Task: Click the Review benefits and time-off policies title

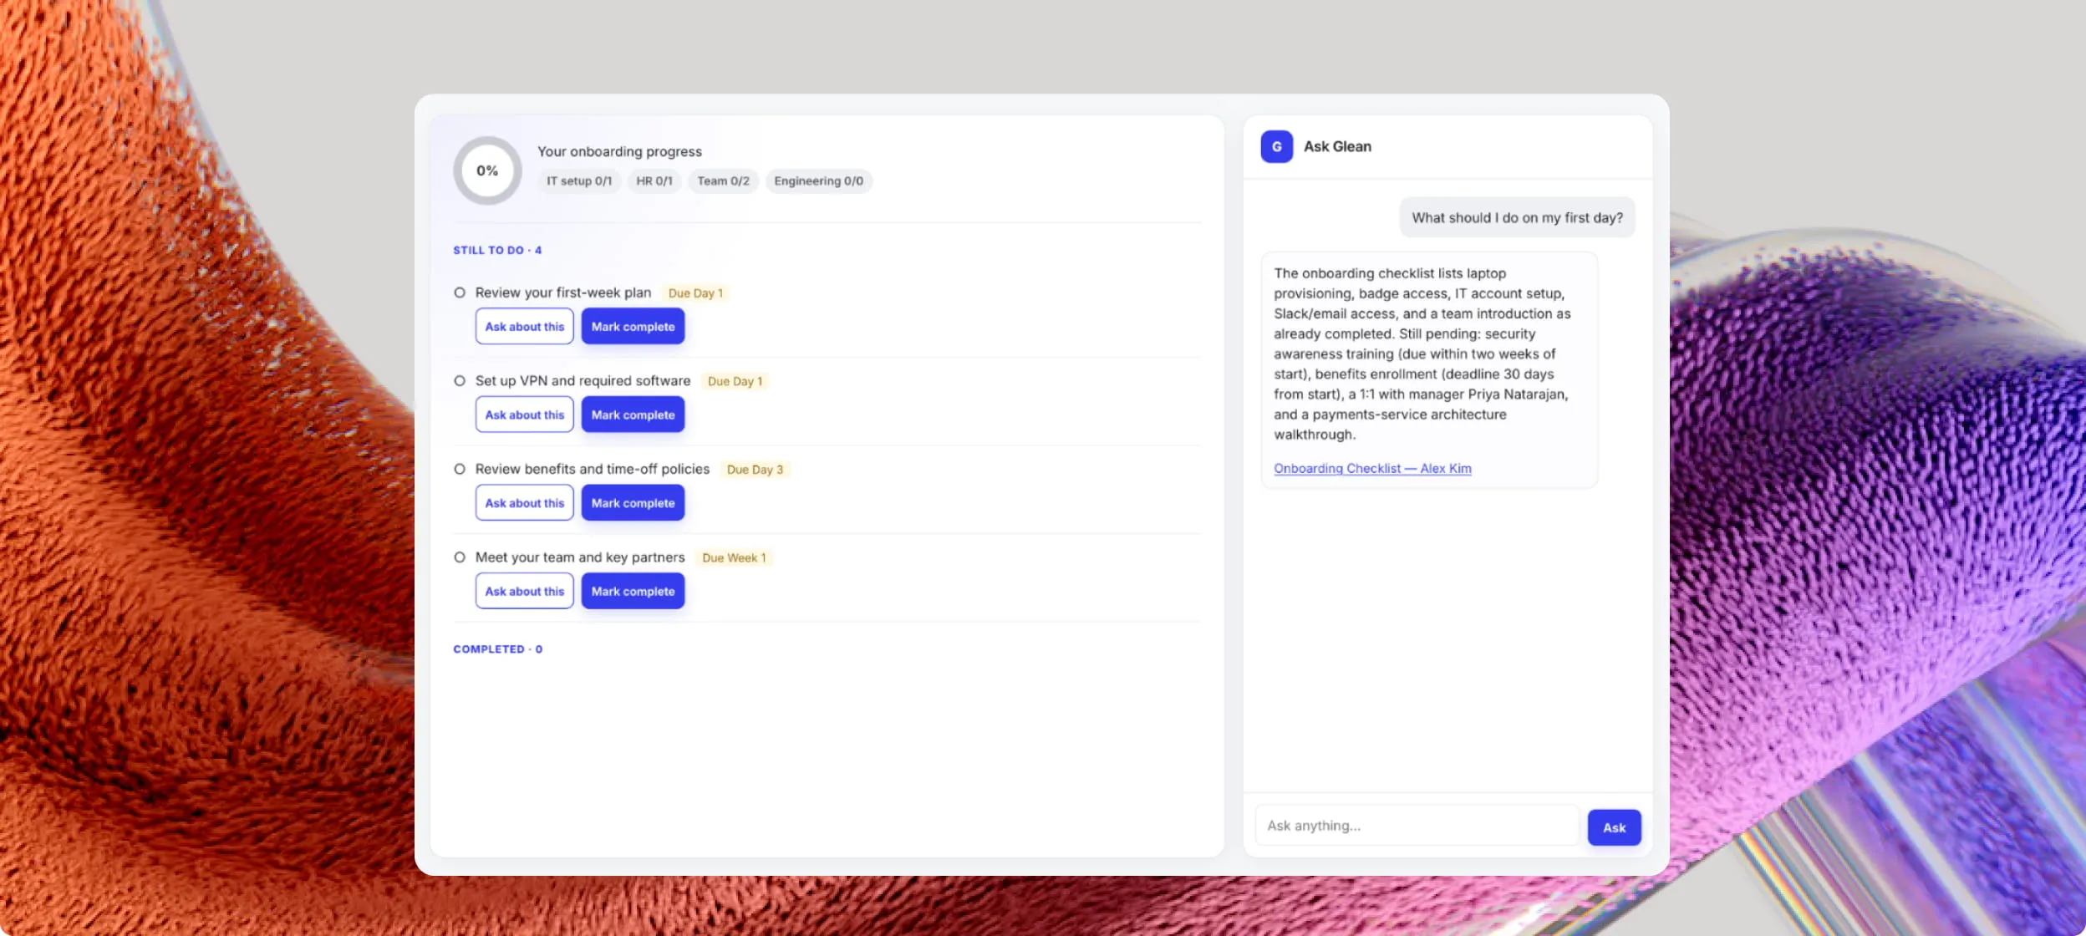Action: (593, 469)
